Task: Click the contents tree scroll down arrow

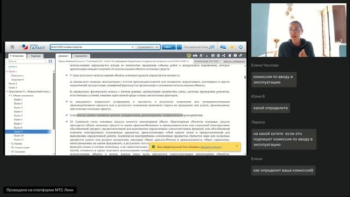Action: tap(54, 154)
